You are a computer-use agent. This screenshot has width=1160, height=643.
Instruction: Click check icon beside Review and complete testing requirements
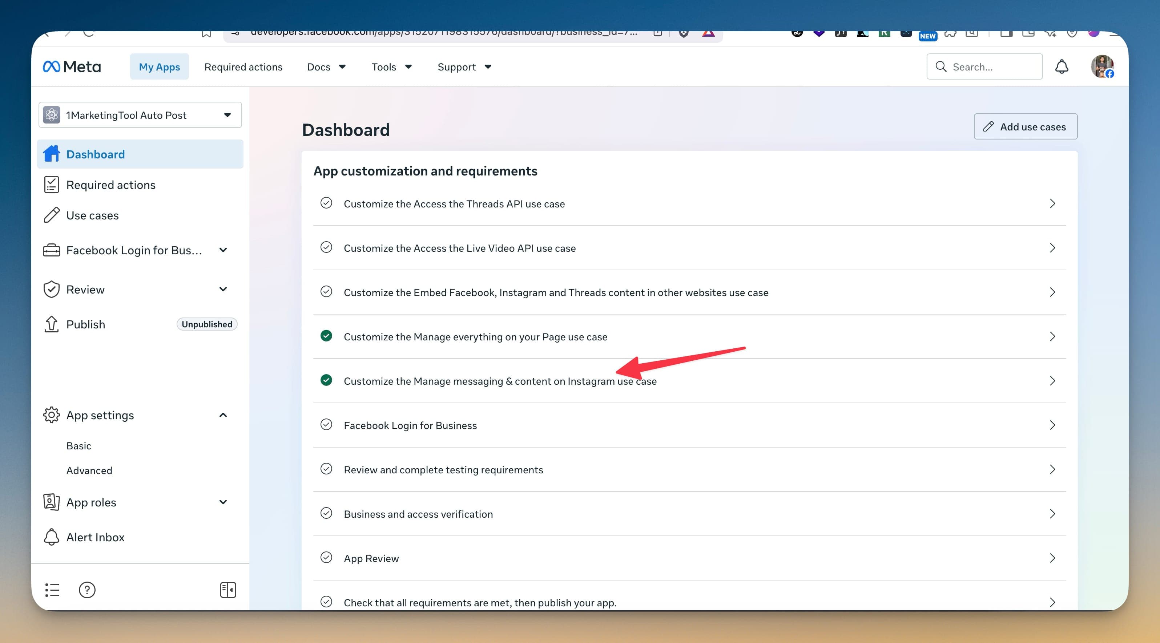click(x=326, y=469)
